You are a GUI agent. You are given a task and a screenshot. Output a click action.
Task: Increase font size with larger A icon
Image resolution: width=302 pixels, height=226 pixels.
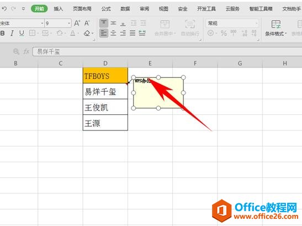pyautogui.click(x=77, y=23)
